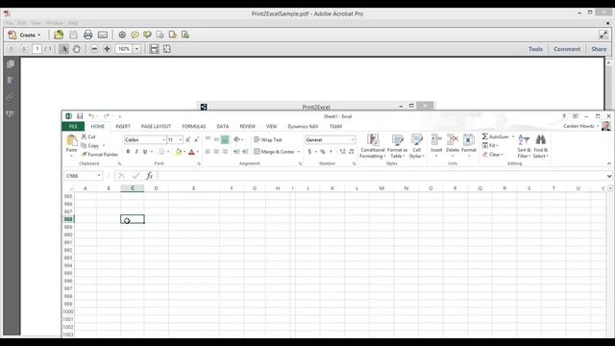
Task: Open the Calibri font name dropdown
Action: pos(163,139)
